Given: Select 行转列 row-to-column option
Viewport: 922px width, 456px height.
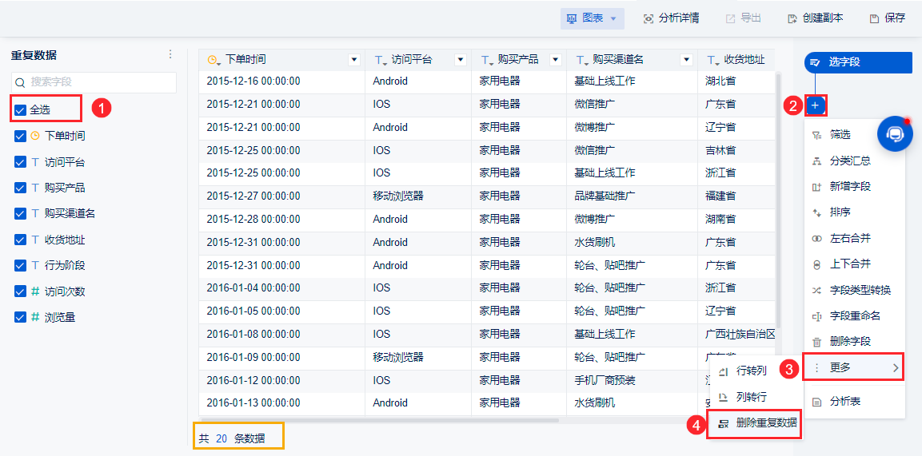Looking at the screenshot, I should pos(756,371).
